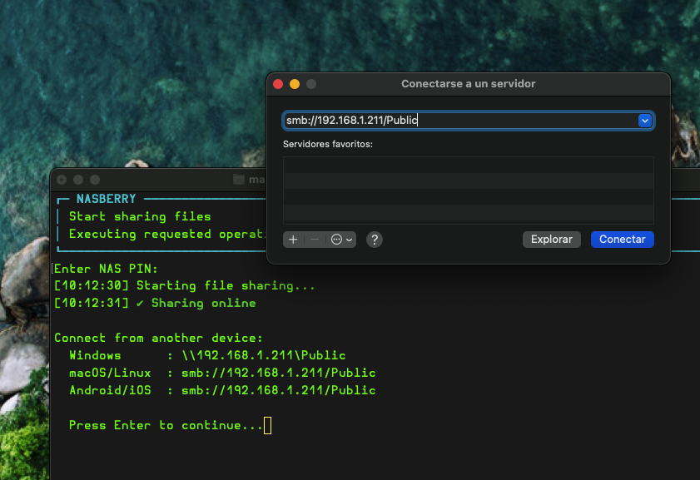Image resolution: width=700 pixels, height=480 pixels.
Task: Click the terminal window folder icon
Action: tap(239, 180)
